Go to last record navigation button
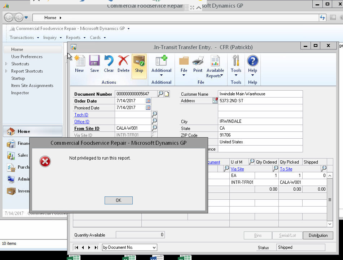This screenshot has width=343, height=260. click(96, 247)
